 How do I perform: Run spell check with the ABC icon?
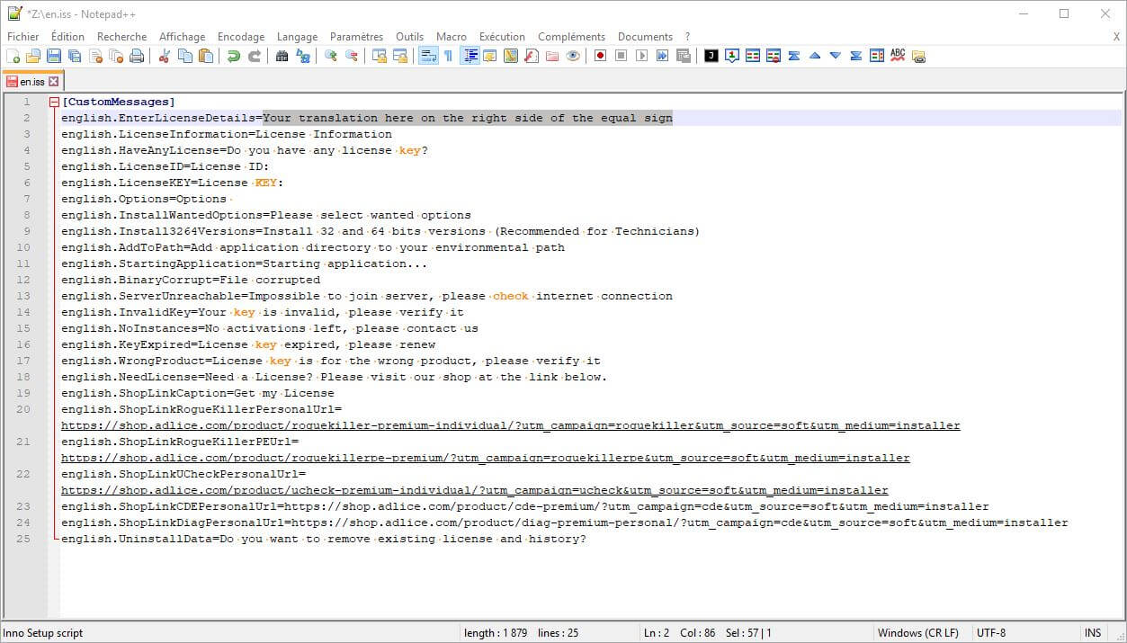(898, 56)
